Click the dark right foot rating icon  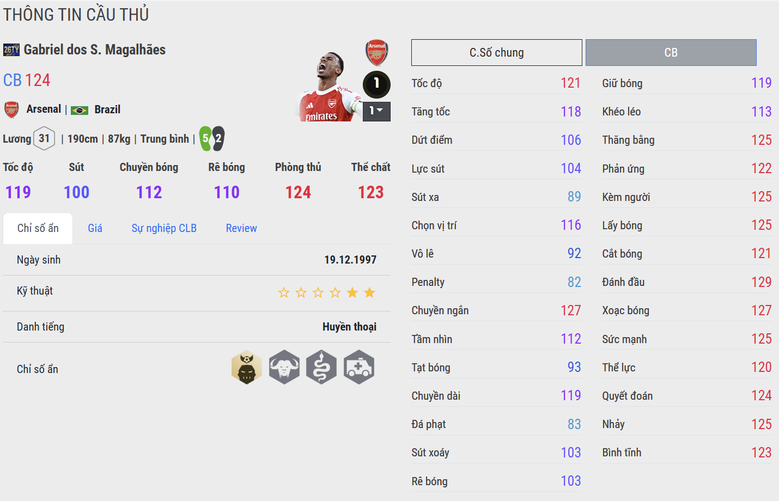[x=218, y=138]
